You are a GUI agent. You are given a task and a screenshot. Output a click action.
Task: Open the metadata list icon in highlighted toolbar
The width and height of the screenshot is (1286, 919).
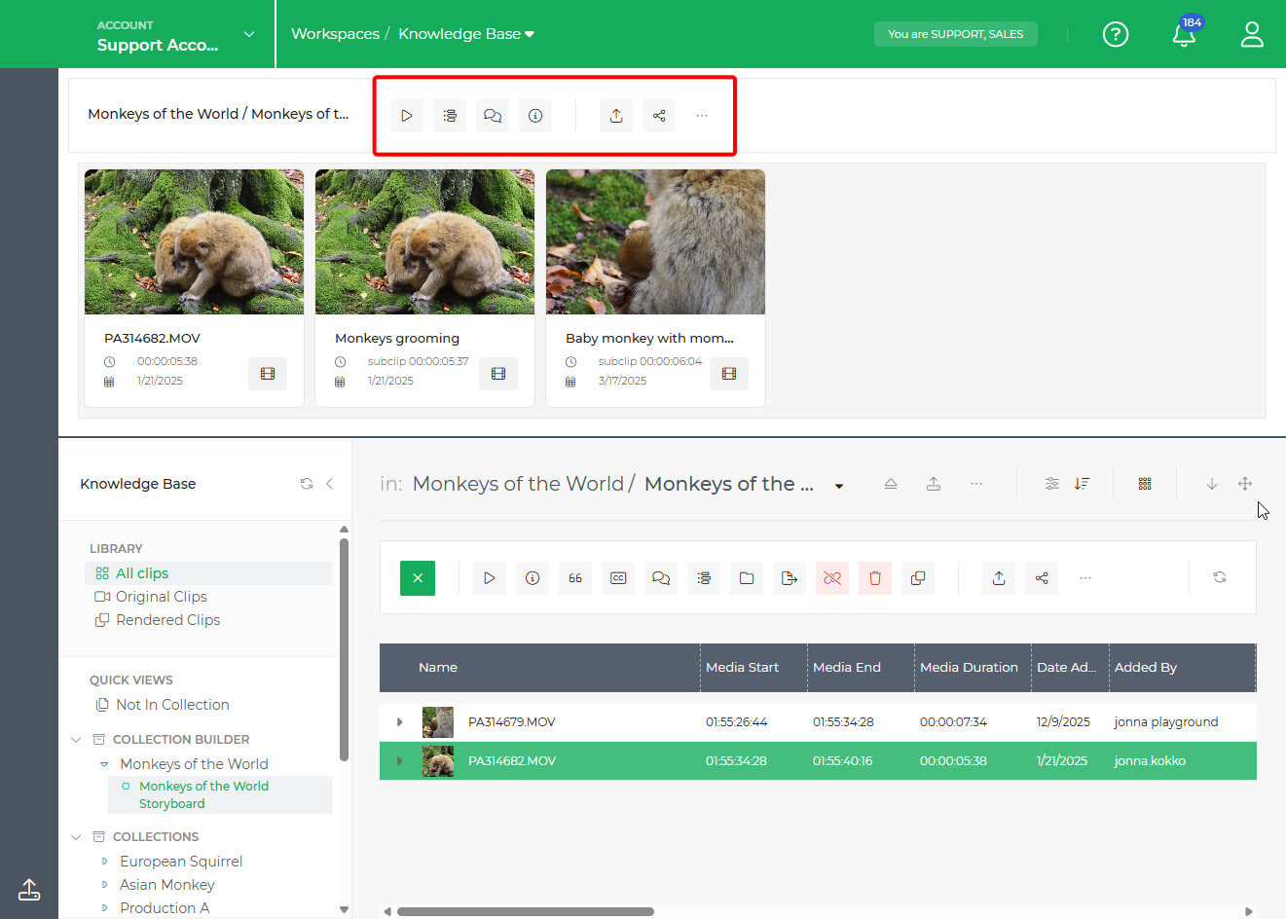[450, 115]
